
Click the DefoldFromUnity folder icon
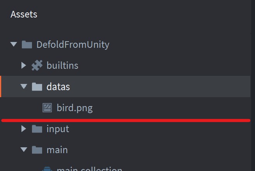coord(27,45)
